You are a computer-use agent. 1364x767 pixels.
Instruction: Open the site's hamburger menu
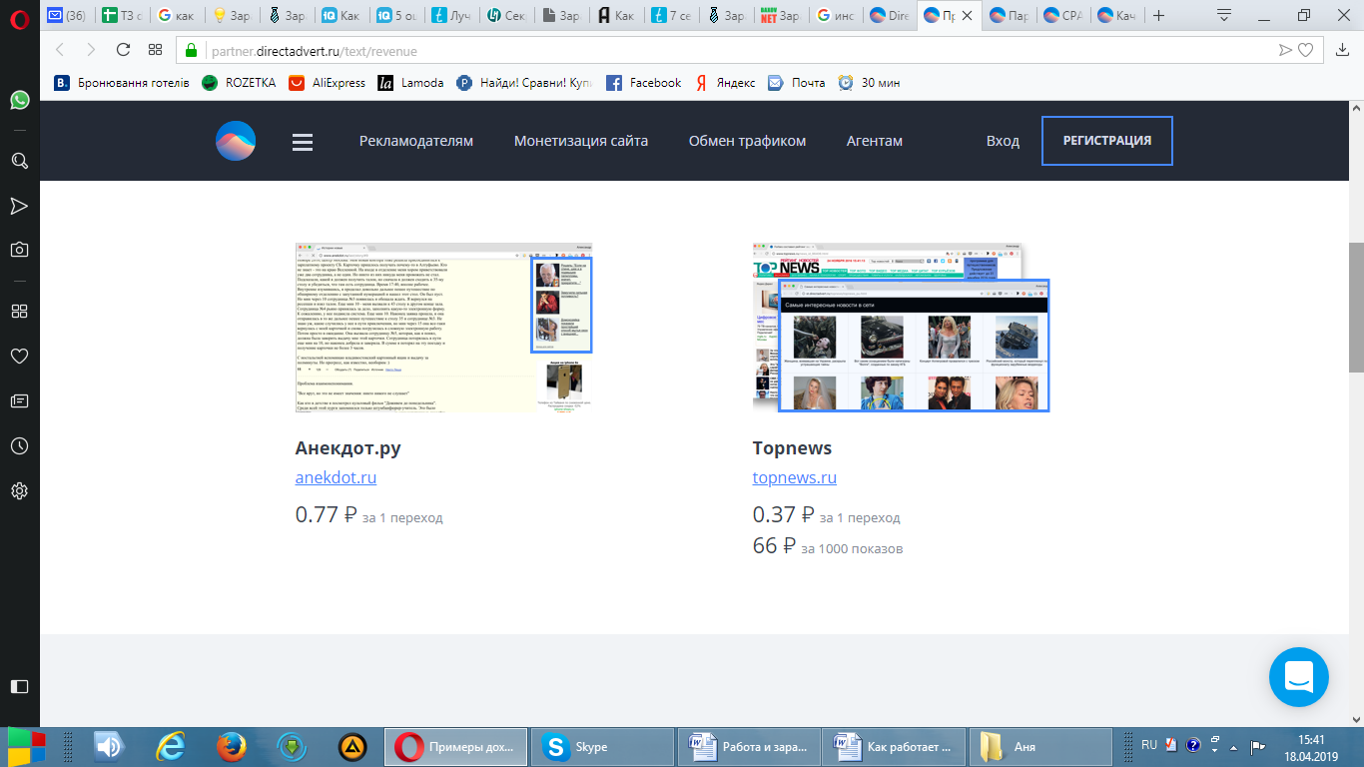(303, 142)
